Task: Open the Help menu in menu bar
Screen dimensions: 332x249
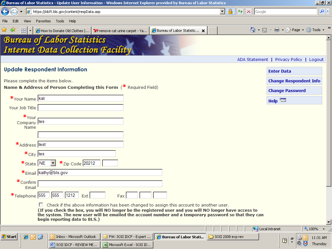Action: point(72,21)
